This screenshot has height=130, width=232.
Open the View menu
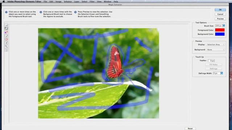[99, 1]
